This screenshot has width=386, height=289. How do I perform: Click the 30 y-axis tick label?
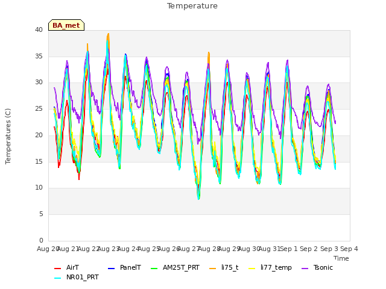39,82
